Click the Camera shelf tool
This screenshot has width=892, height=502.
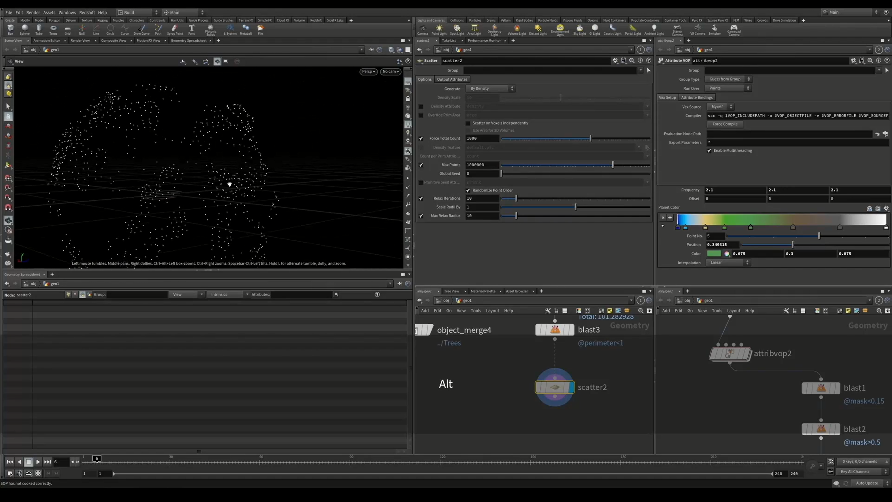(x=422, y=30)
